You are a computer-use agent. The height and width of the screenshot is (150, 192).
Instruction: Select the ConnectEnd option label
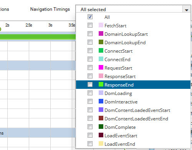[x=118, y=60]
